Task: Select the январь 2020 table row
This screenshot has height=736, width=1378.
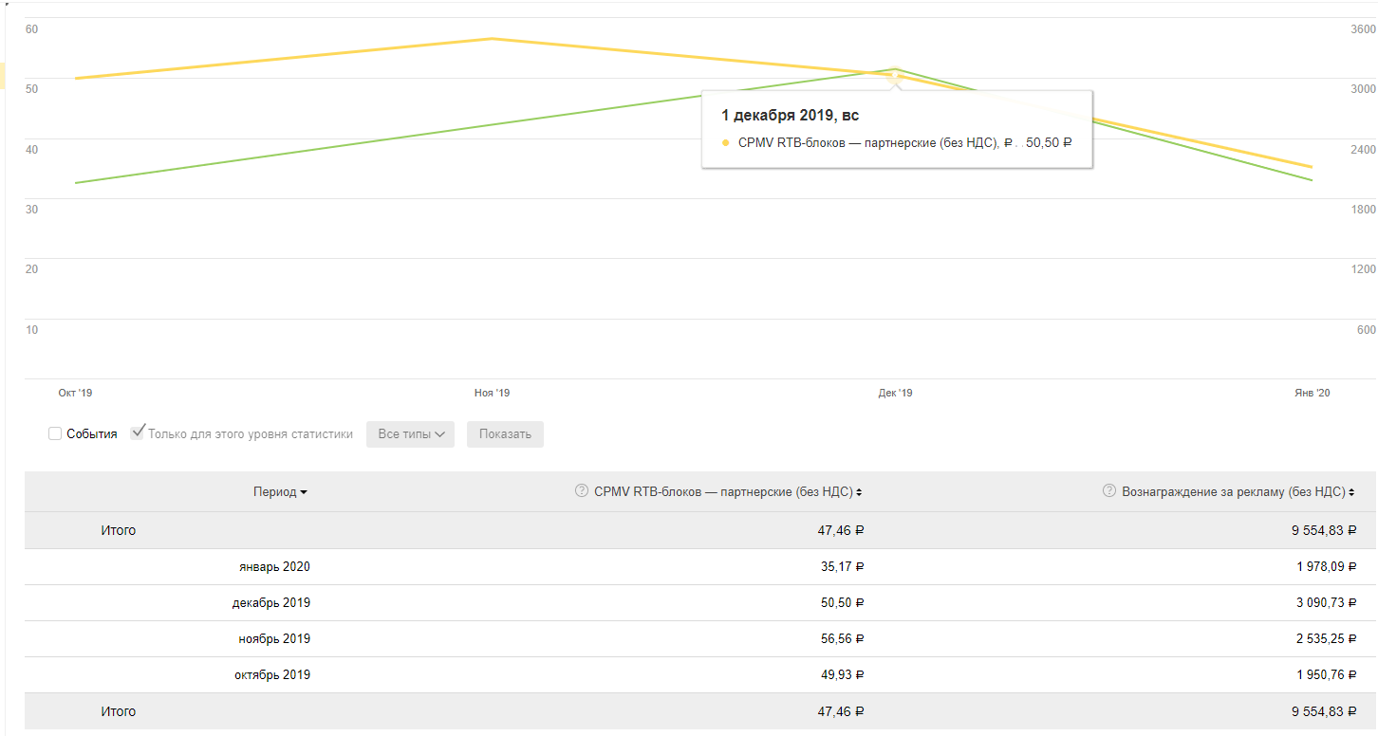Action: [274, 567]
